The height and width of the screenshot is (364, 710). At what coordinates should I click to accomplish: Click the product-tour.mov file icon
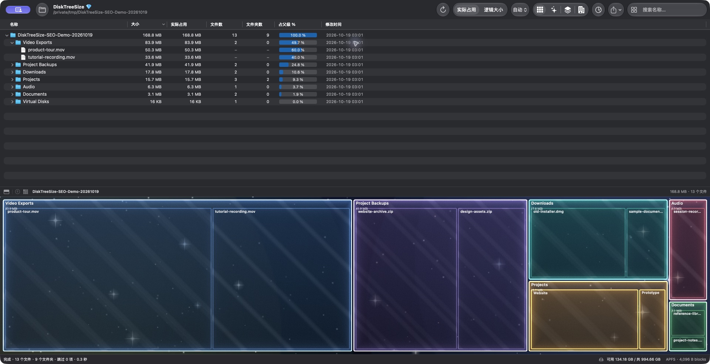point(23,50)
